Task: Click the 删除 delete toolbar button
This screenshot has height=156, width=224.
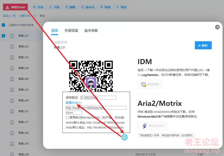Action: (70, 7)
